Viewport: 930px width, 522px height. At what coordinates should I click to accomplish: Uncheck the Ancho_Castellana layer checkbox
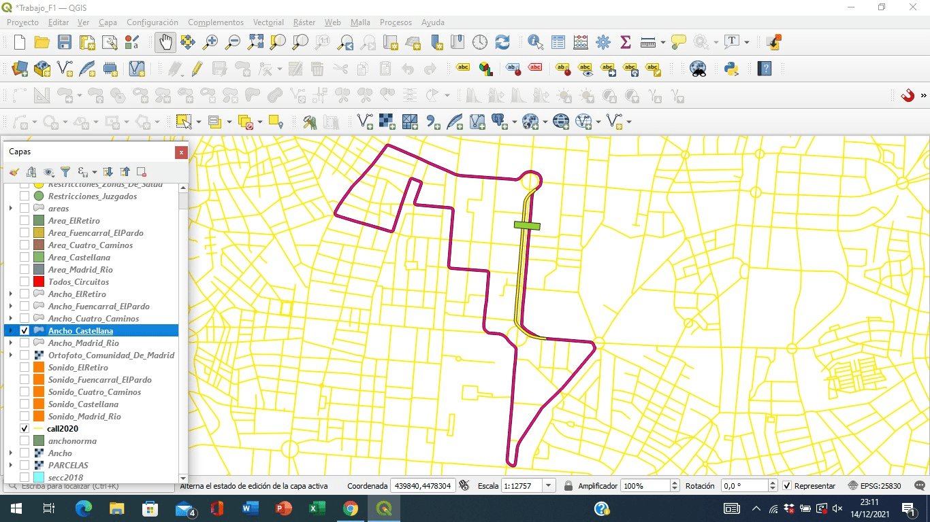point(25,331)
